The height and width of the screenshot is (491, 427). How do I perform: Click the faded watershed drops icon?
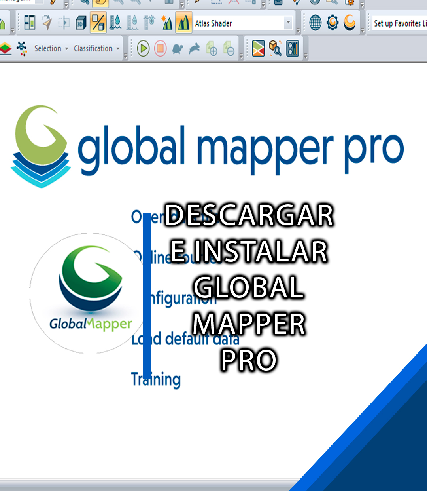[x=149, y=23]
